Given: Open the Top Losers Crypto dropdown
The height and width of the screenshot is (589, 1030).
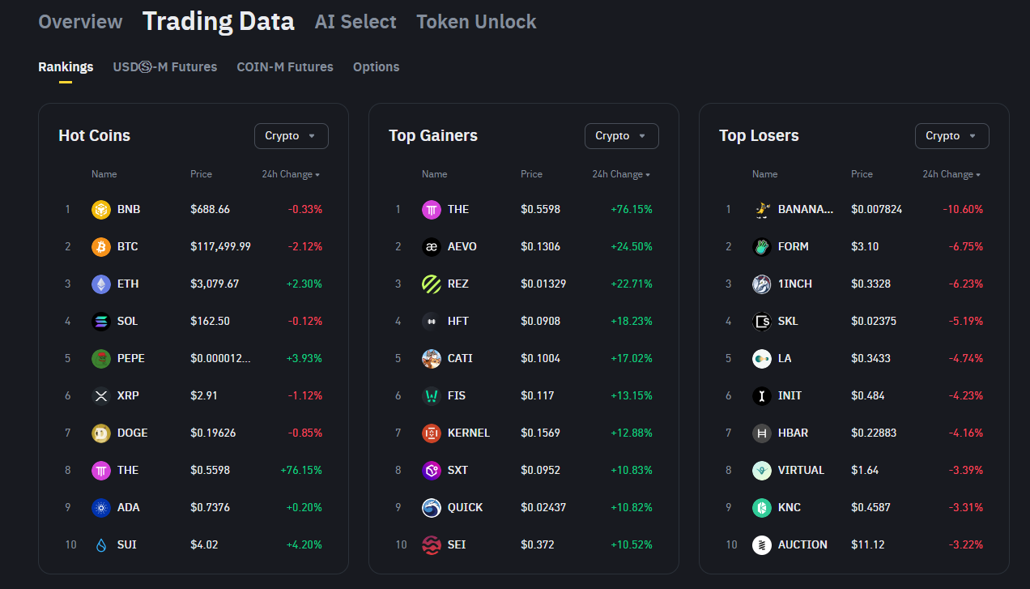Looking at the screenshot, I should pos(951,136).
